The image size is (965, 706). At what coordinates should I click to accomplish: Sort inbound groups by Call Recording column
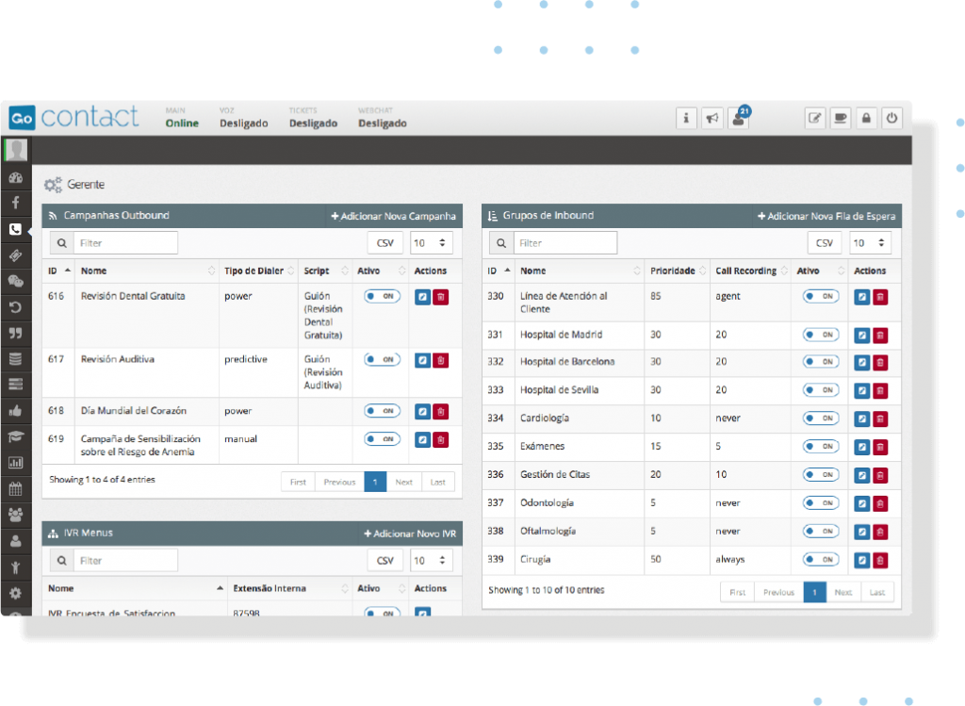coord(750,271)
